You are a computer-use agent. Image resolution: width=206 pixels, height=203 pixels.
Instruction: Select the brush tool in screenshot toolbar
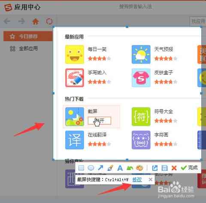[110, 168]
